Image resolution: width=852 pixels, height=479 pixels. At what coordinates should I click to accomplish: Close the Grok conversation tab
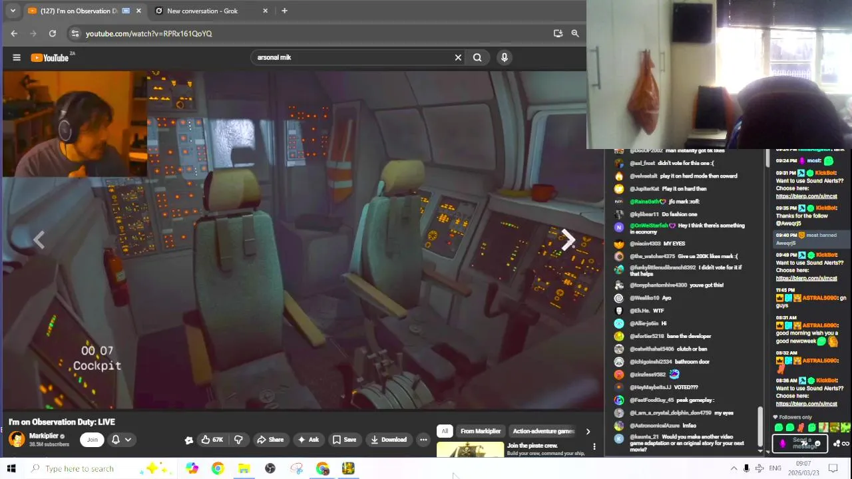pos(266,11)
